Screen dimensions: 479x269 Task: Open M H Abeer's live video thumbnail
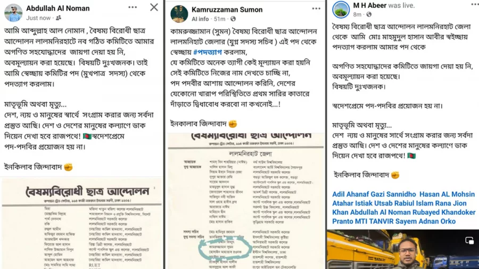click(x=403, y=249)
